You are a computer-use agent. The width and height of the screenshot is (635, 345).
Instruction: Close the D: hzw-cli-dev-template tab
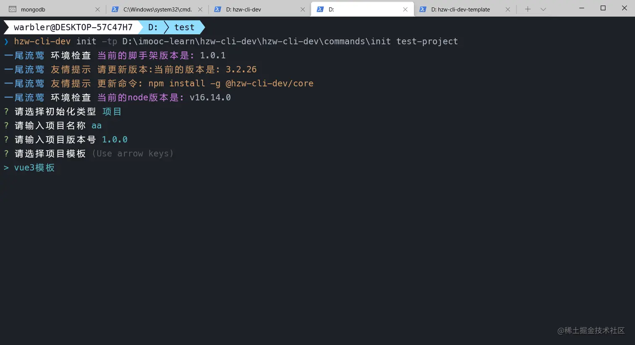pyautogui.click(x=507, y=9)
